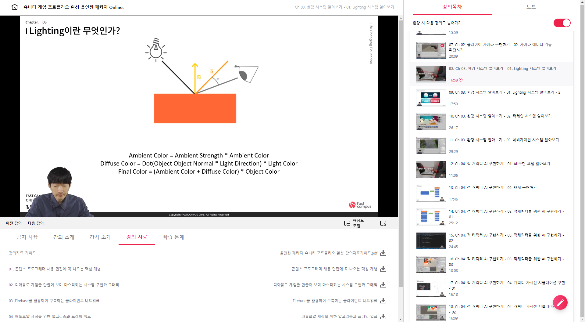Click the clock icon beside 16:58
585x322 pixels.
tap(461, 80)
